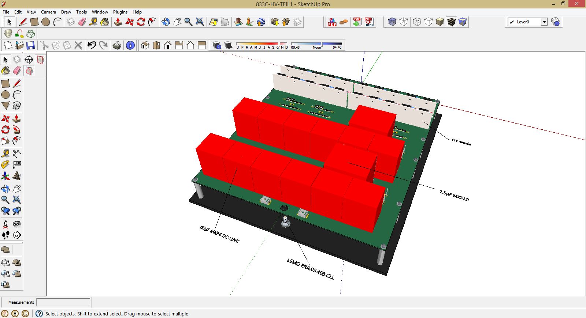Open the Window menu

100,12
